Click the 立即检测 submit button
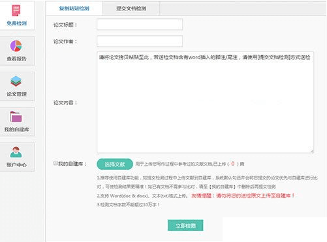This screenshot has width=327, height=242. (185, 226)
